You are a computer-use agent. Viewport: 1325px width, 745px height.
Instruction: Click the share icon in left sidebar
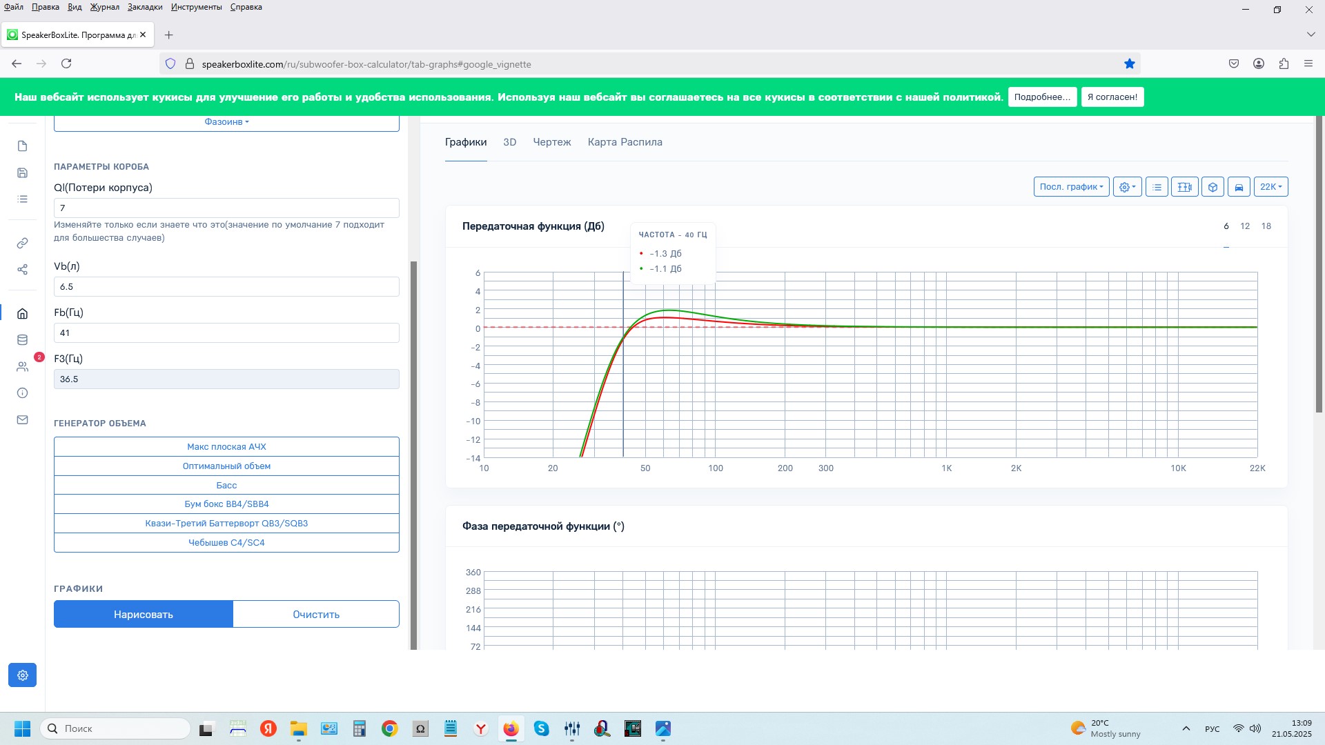pyautogui.click(x=22, y=269)
